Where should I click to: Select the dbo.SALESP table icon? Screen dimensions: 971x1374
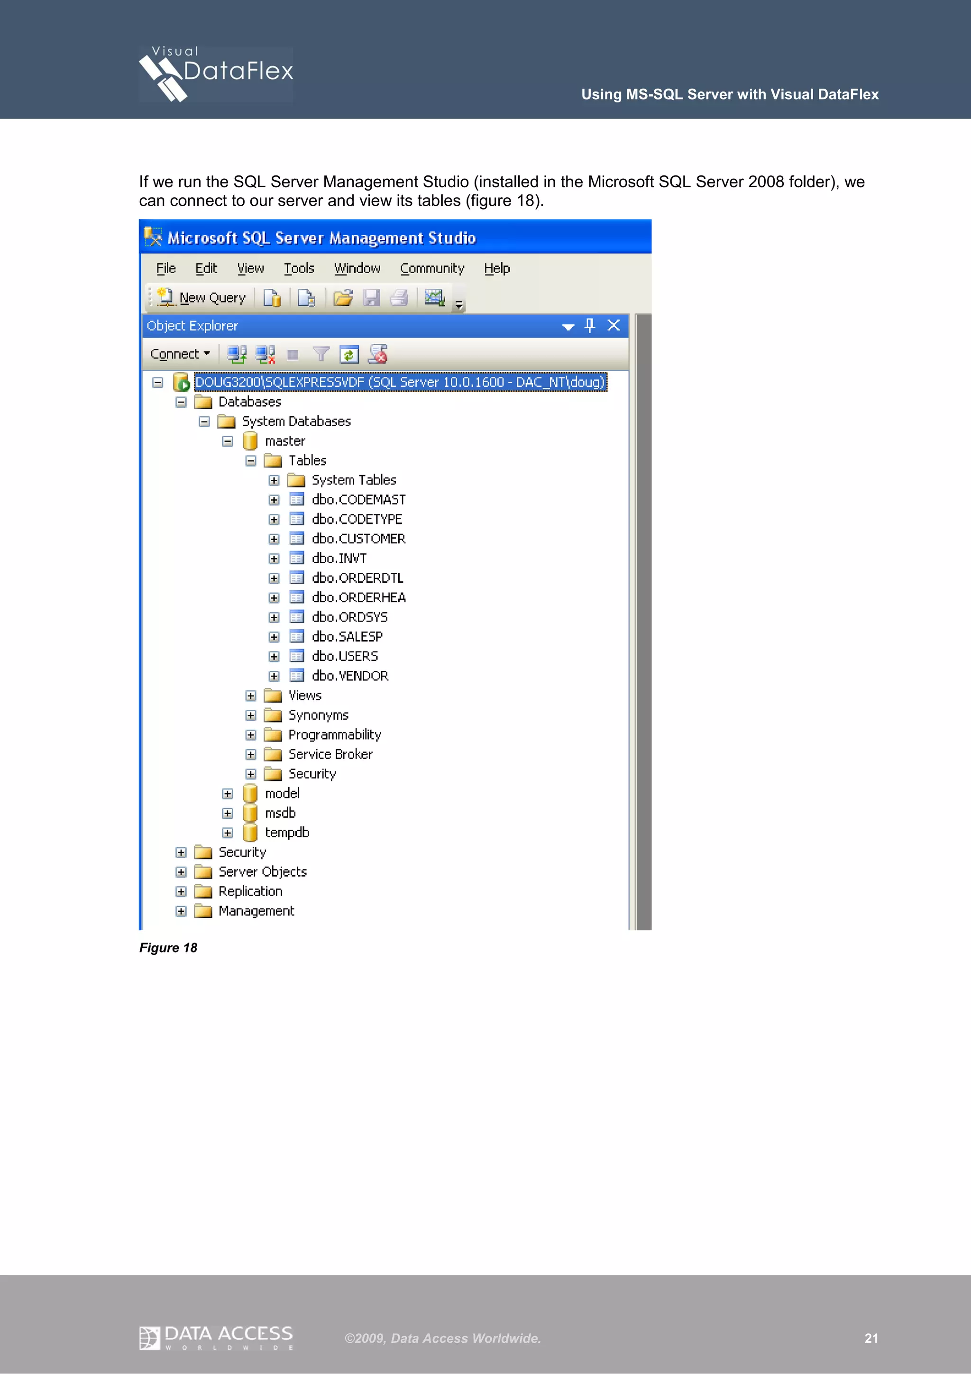click(297, 636)
